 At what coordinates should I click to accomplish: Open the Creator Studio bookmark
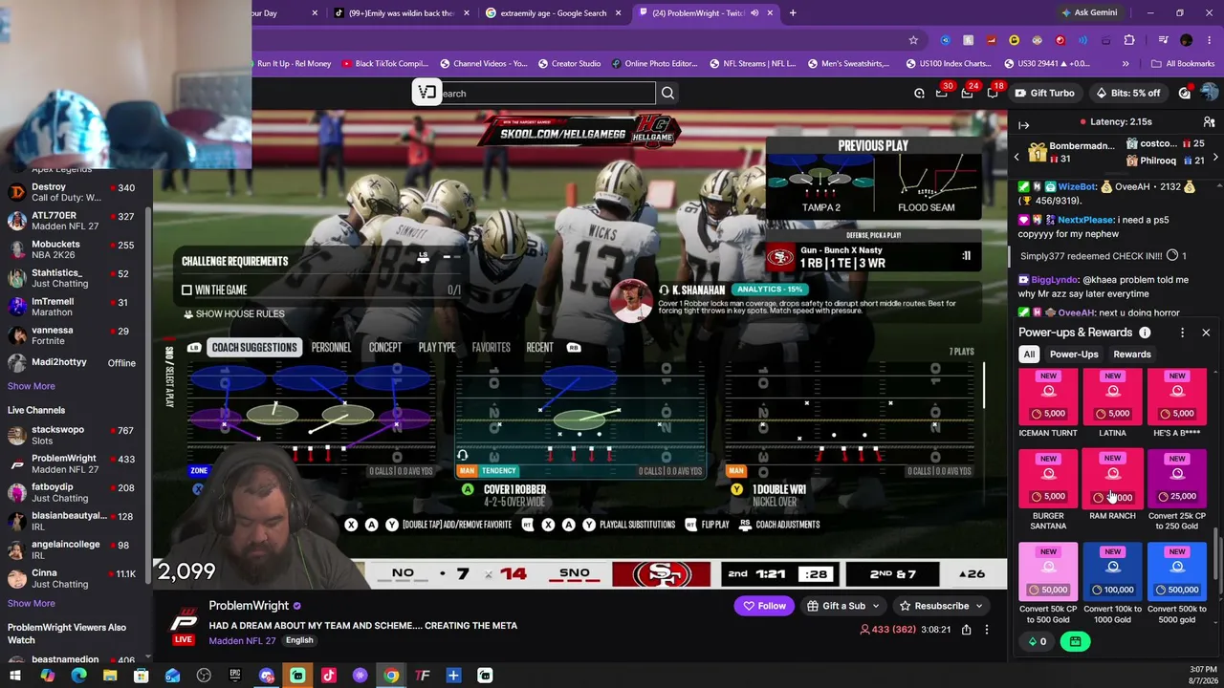[x=568, y=64]
